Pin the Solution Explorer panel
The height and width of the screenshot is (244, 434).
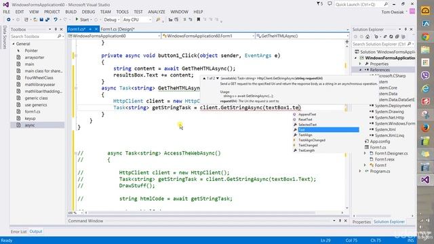pos(406,29)
